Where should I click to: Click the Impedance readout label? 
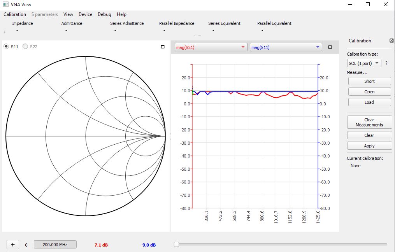pyautogui.click(x=23, y=23)
